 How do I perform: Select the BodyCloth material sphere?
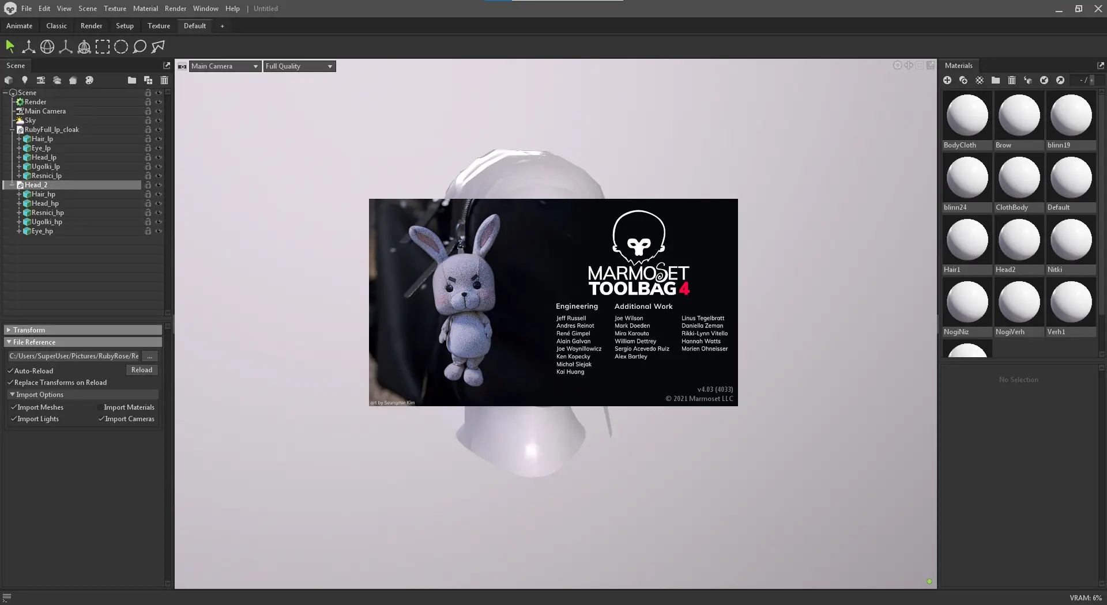tap(967, 115)
